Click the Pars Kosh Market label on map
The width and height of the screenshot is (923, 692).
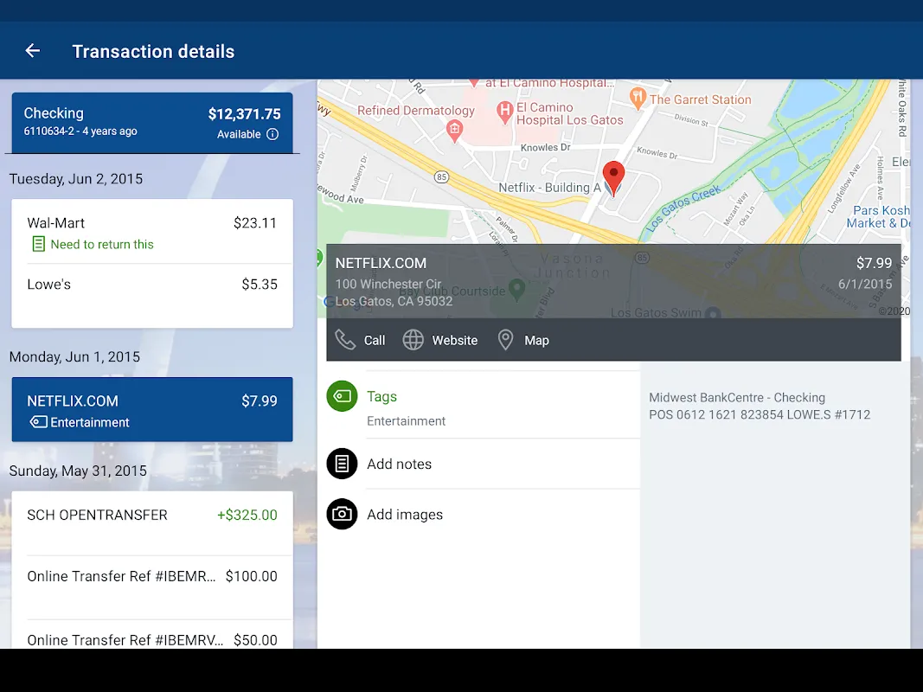coord(878,216)
